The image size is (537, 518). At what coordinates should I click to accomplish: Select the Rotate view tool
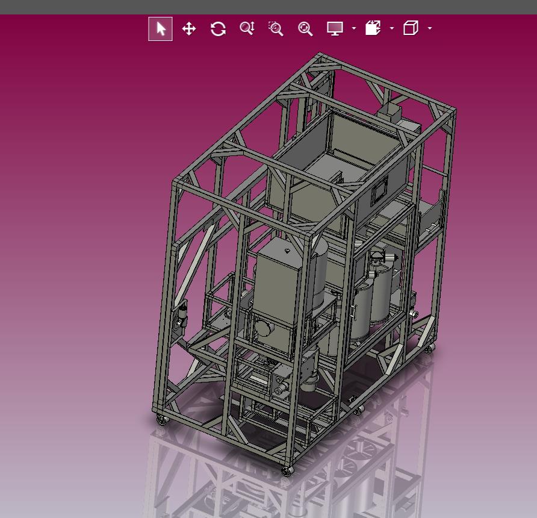pyautogui.click(x=218, y=29)
